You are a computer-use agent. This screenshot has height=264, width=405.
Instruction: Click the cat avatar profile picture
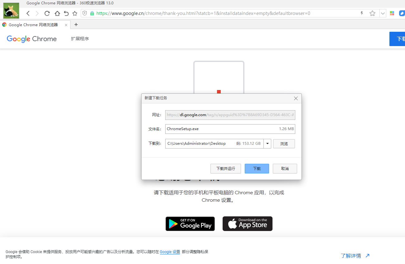tap(11, 11)
